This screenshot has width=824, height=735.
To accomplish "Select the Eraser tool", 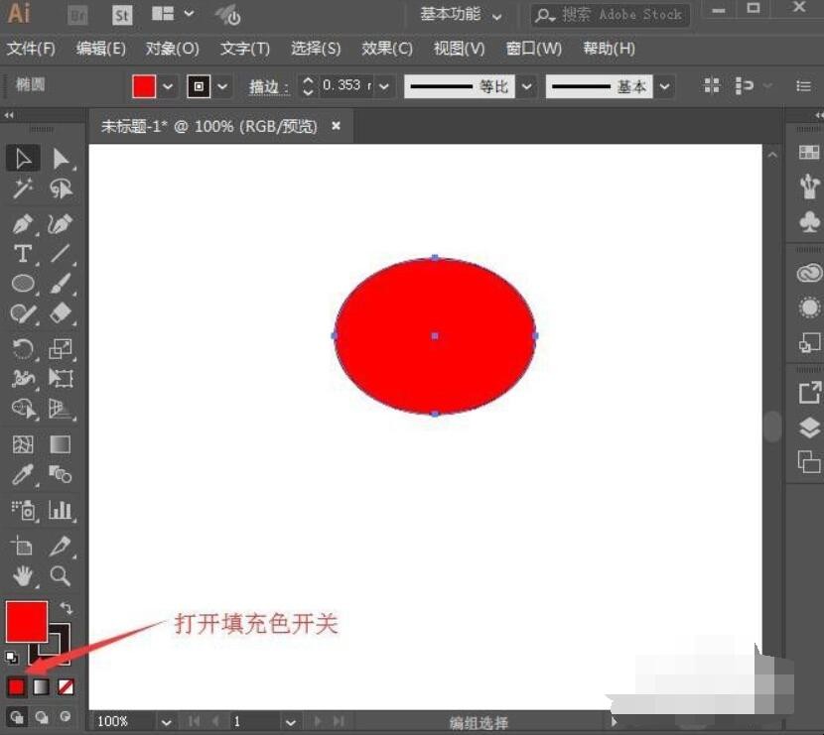I will (x=60, y=314).
